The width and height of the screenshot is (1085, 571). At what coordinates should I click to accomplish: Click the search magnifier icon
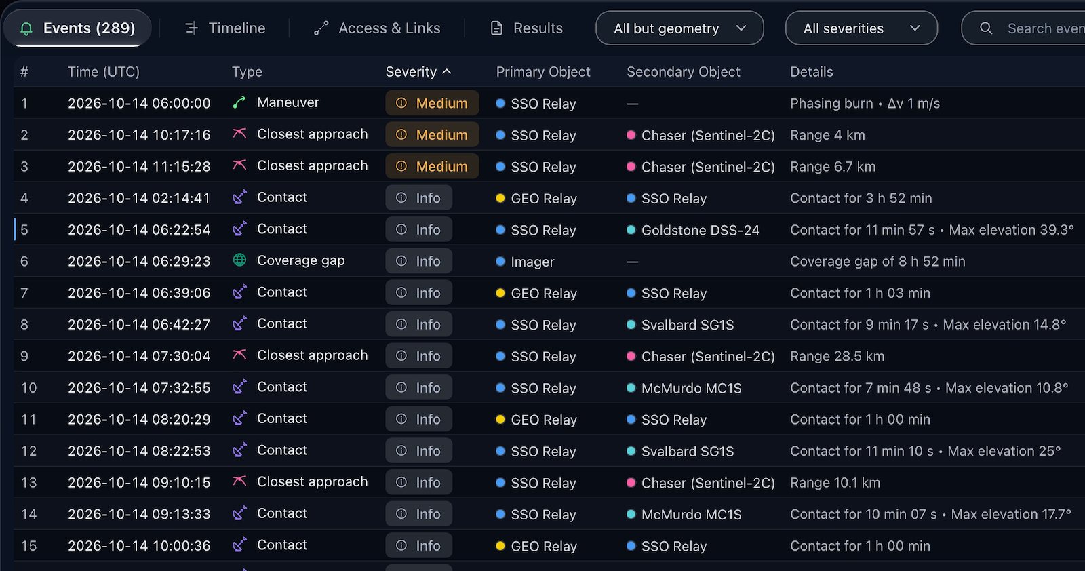[986, 28]
